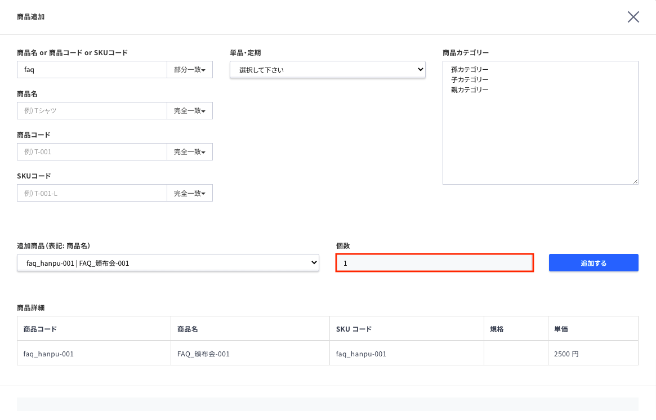
Task: Expand the 単品・定期 select box
Action: [x=327, y=70]
